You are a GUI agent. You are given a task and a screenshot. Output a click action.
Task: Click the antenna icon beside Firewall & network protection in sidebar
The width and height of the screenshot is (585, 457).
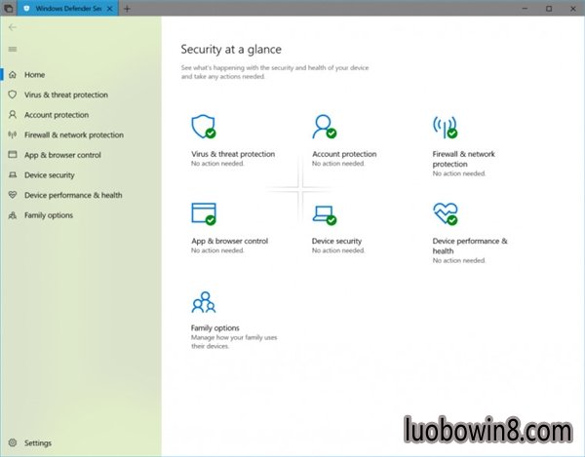coord(13,134)
